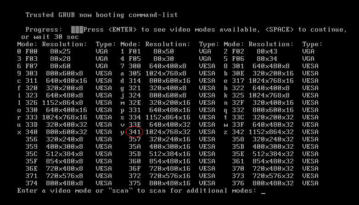Click the first Mode: column header

tap(27, 44)
